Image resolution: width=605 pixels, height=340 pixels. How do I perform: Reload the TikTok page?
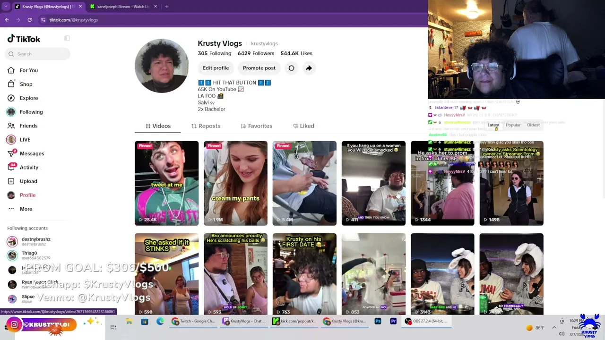(30, 20)
